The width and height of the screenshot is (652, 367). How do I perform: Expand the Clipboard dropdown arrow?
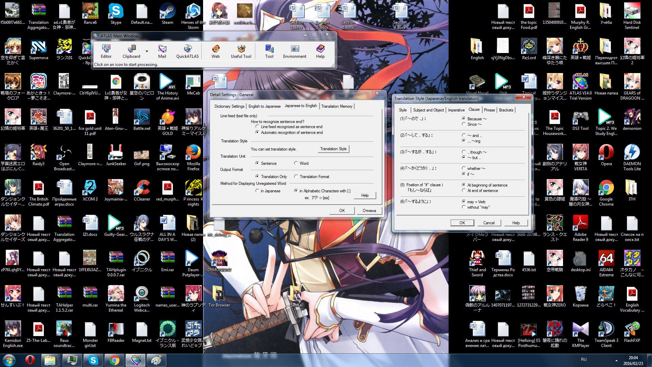point(147,51)
